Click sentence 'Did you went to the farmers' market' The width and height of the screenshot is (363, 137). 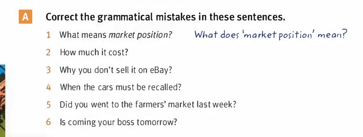[x=148, y=105]
